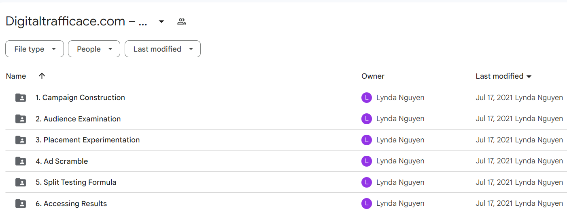
Task: Click shared folder icon for Audience Examination
Action: tap(21, 119)
